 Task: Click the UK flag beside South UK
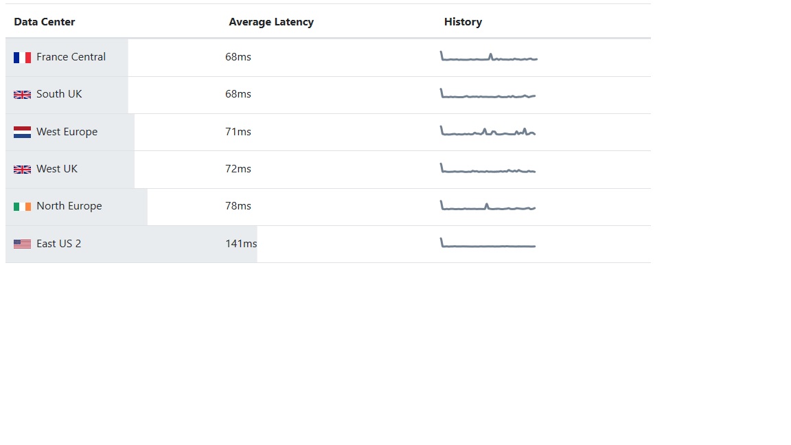coord(22,95)
